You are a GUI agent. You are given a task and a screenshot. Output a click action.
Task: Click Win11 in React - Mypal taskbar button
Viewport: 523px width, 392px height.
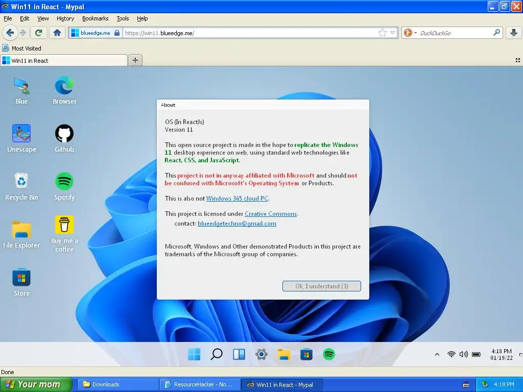(x=281, y=384)
